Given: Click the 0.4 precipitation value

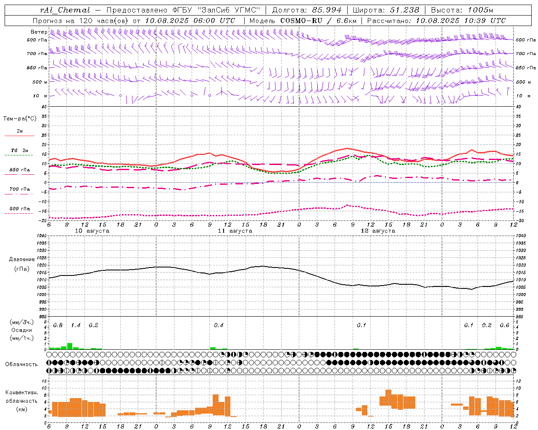Looking at the screenshot, I should (x=219, y=325).
